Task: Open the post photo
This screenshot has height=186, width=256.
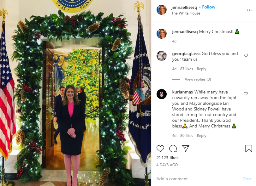Action: [75, 93]
